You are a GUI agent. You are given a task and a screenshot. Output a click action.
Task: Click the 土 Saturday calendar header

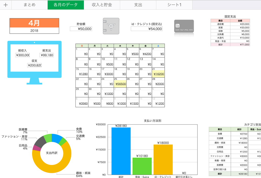coord(158,46)
